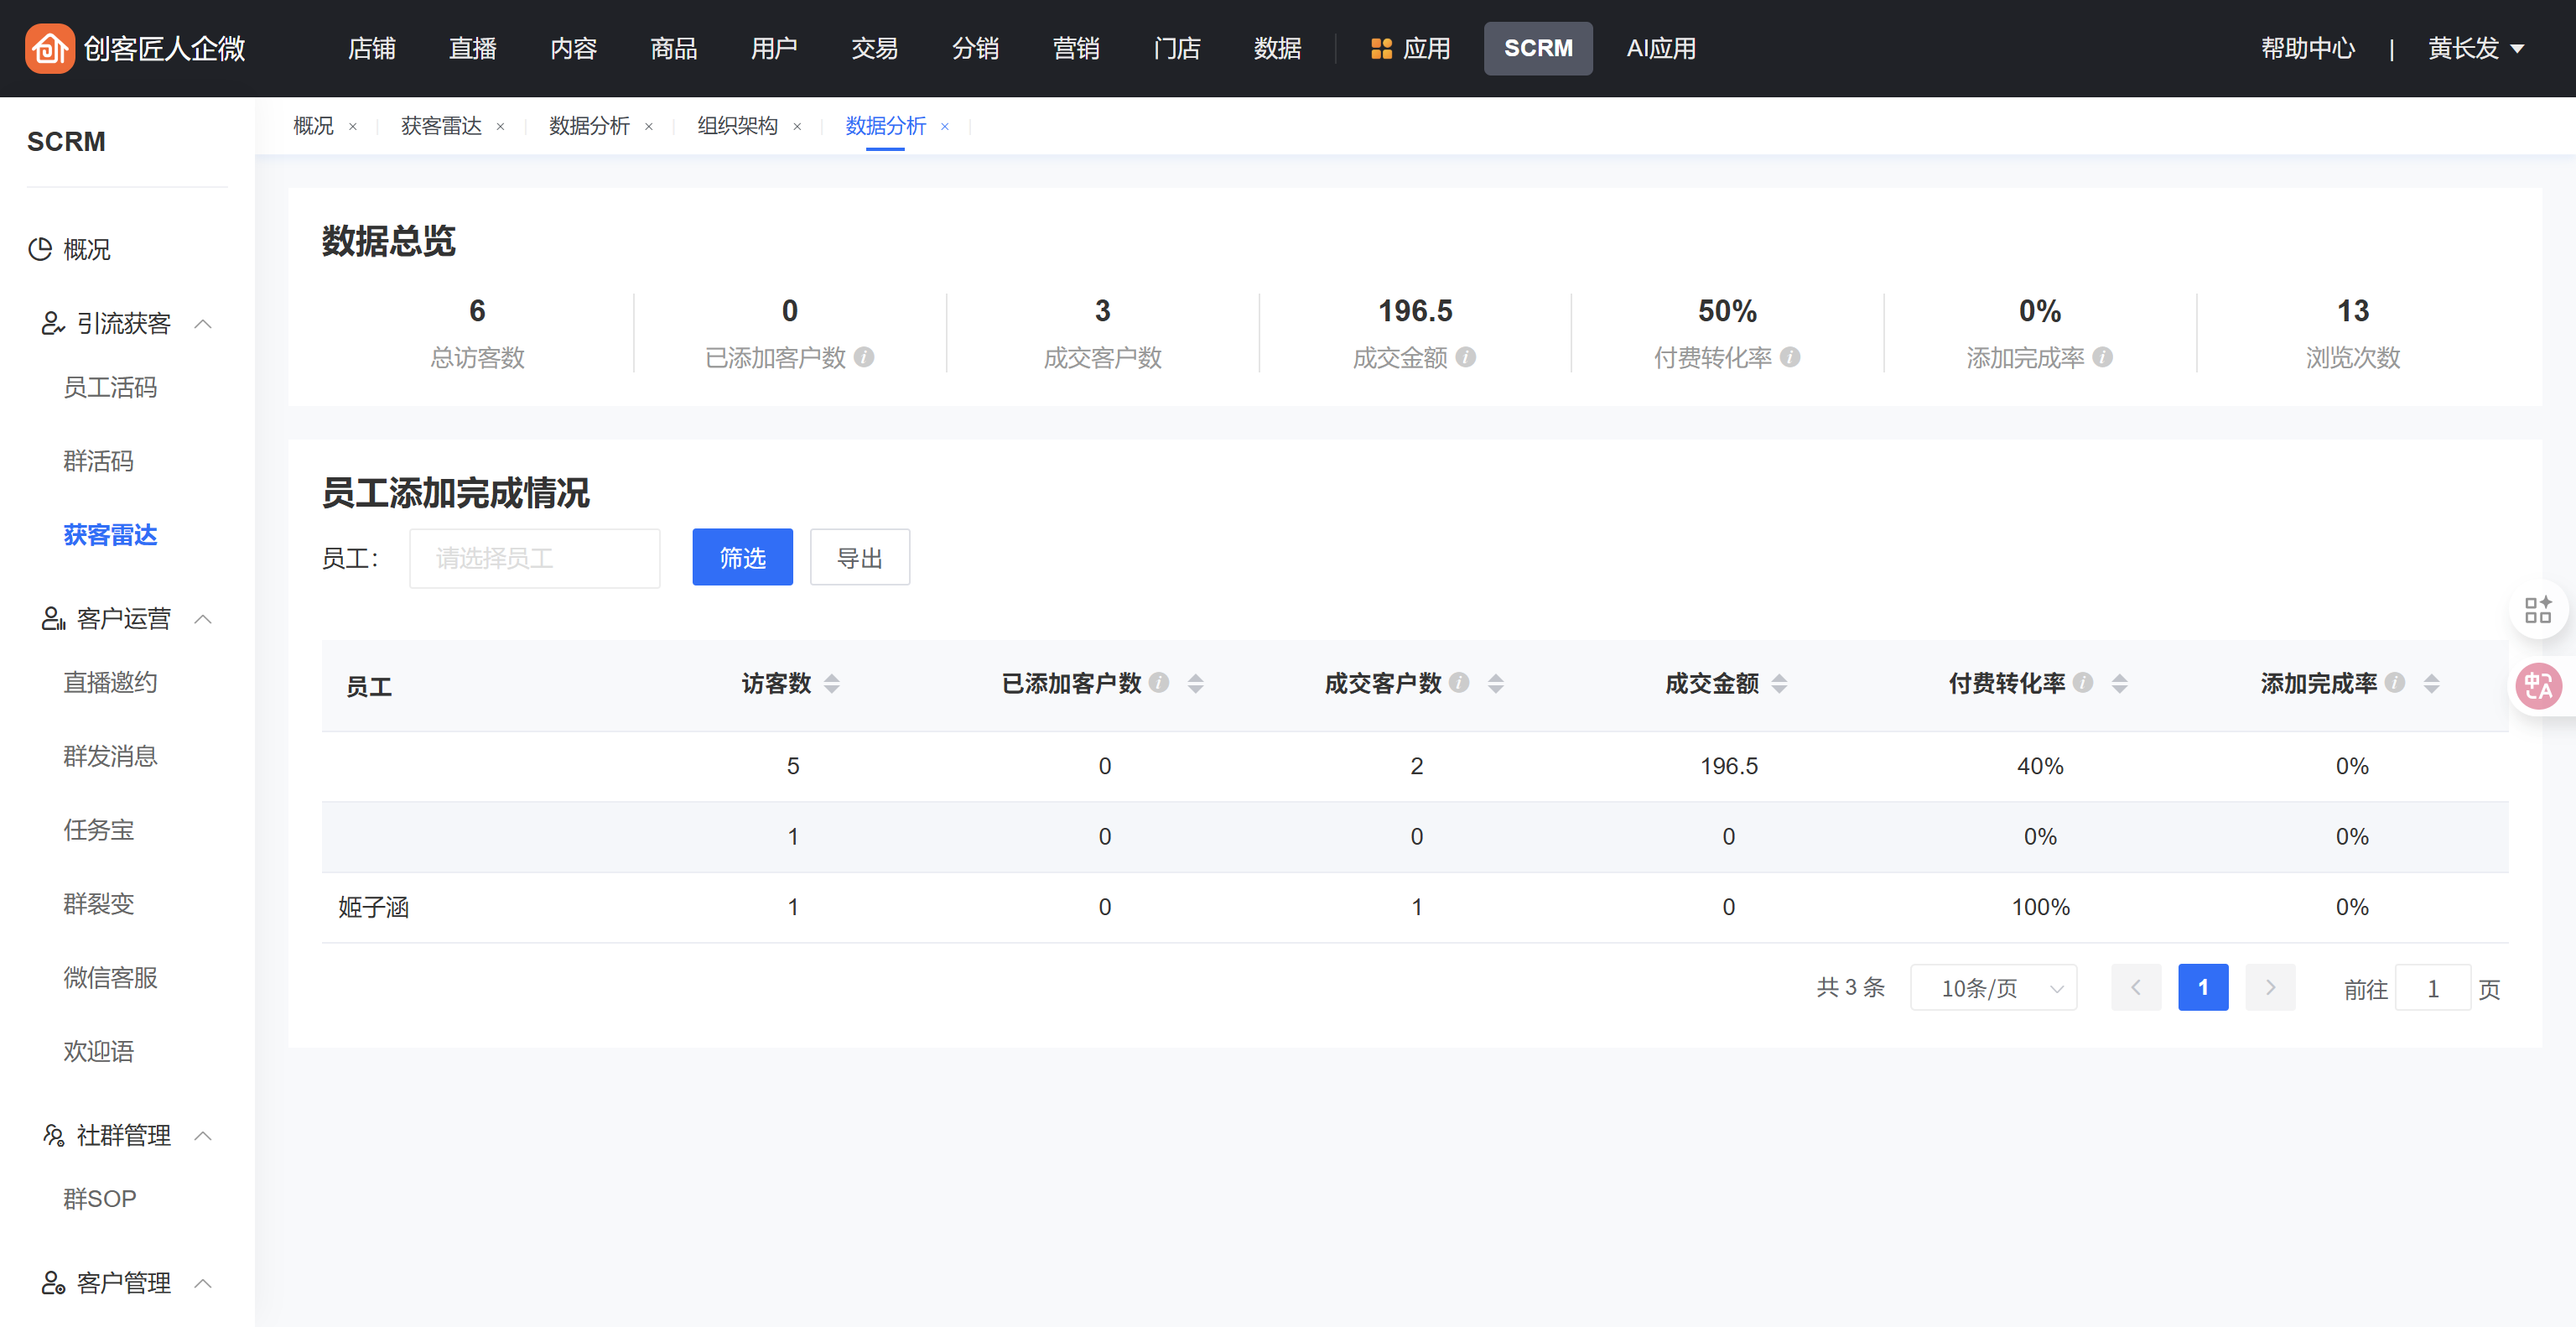Click info icon in 添加完成率 table header
Viewport: 2576px width, 1327px height.
pos(2394,682)
